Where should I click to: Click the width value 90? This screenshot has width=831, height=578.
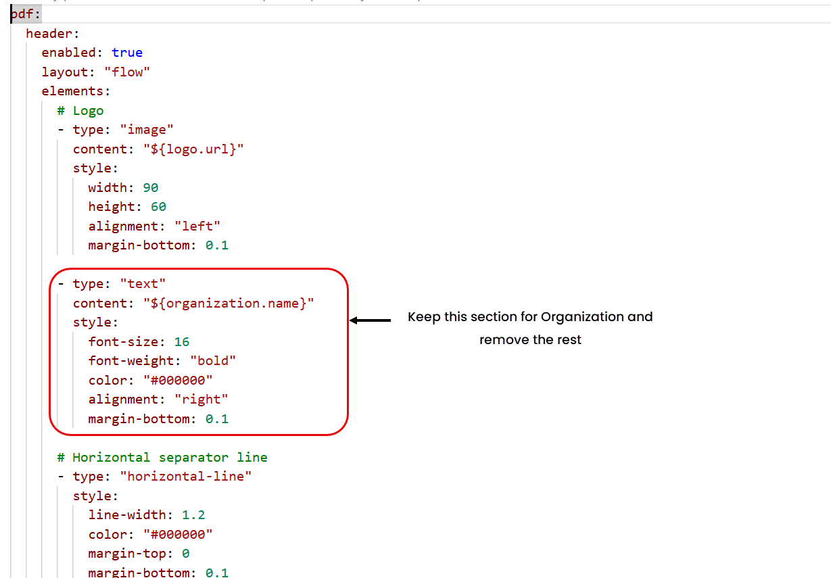(x=151, y=187)
